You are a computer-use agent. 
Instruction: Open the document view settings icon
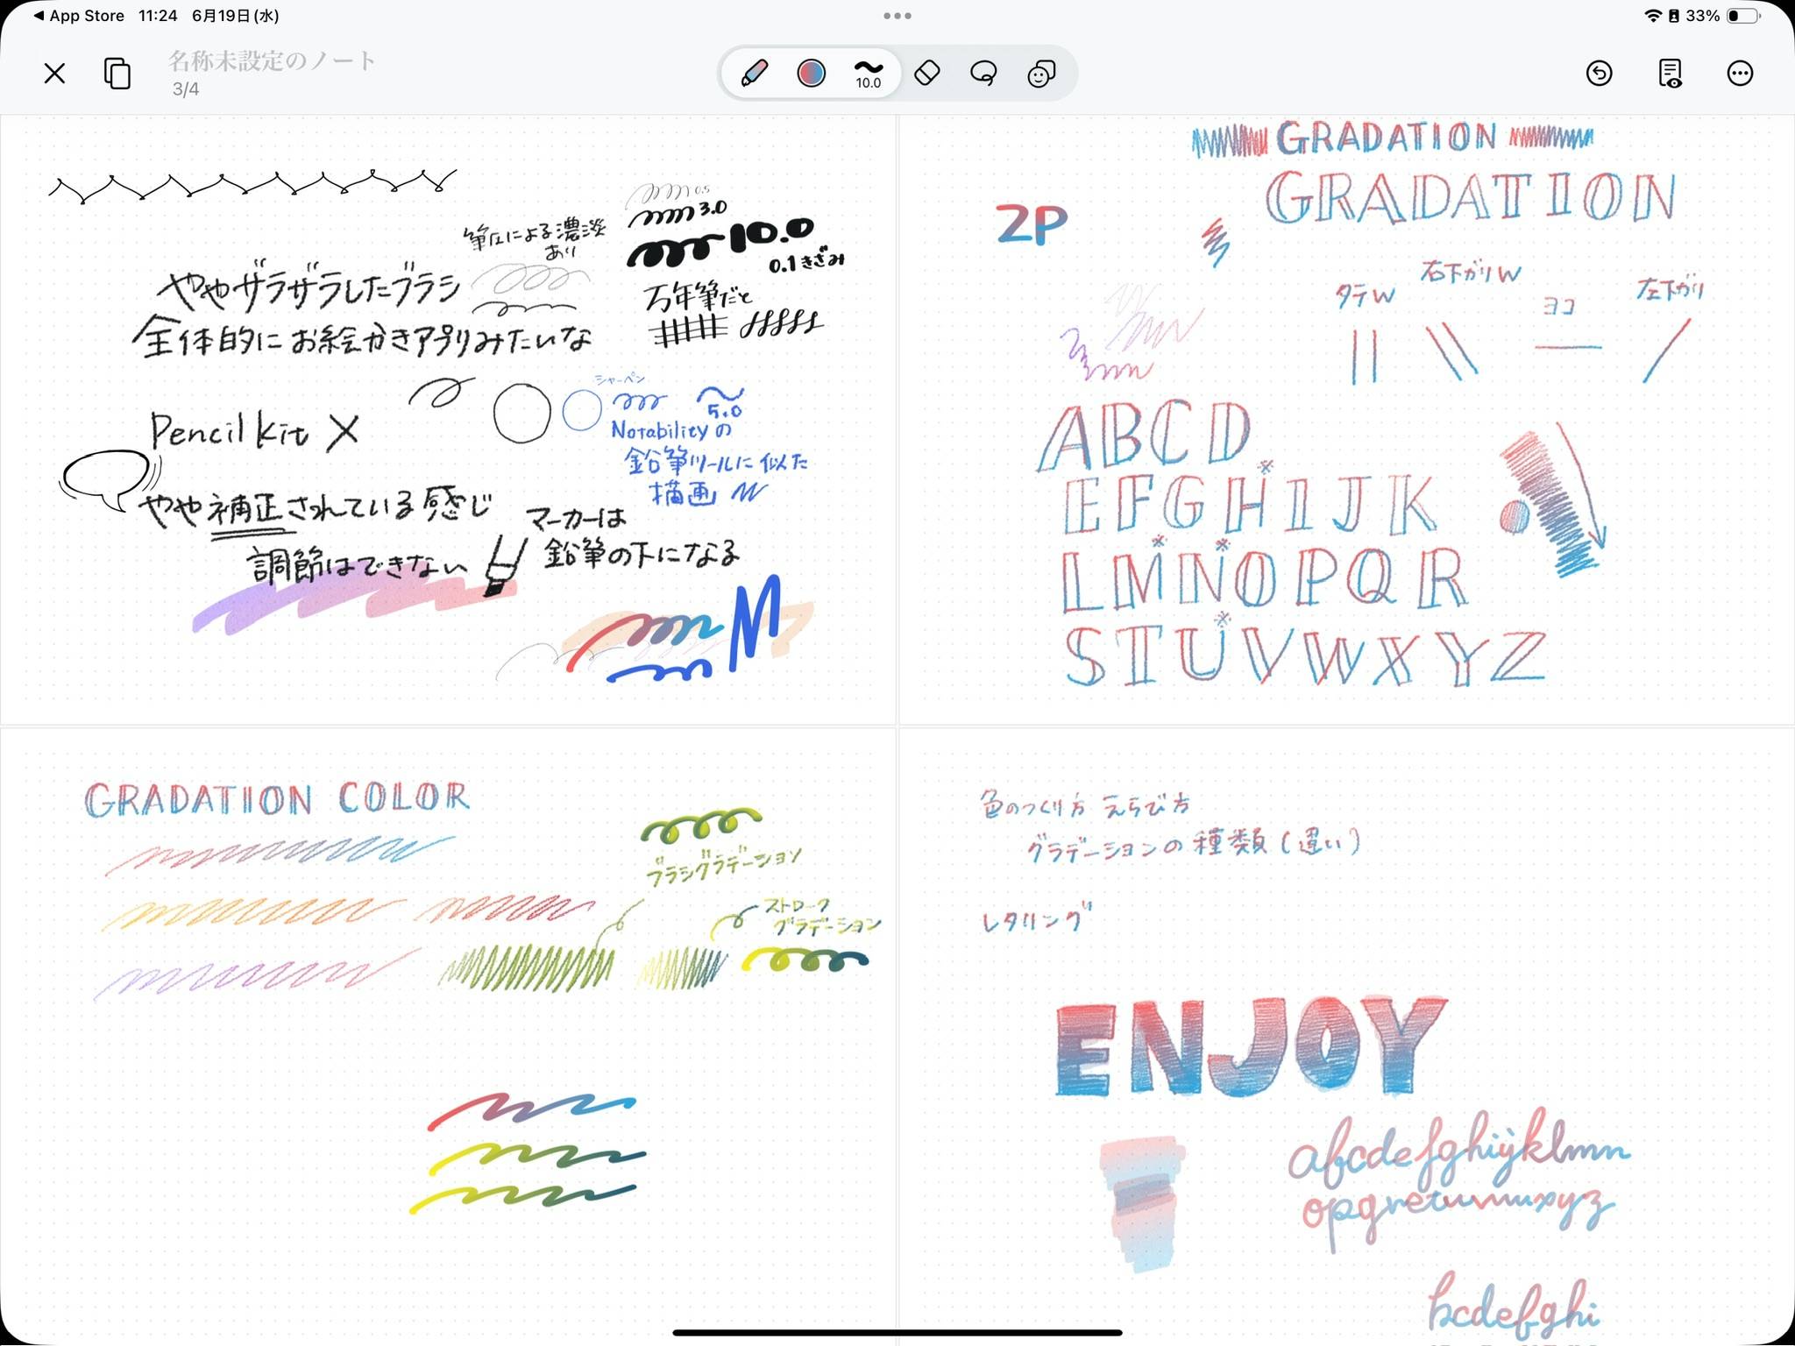tap(1670, 73)
